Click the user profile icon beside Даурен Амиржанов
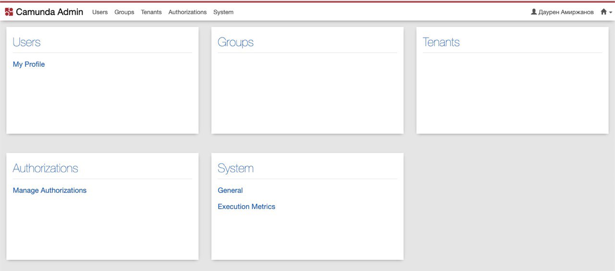 (533, 12)
